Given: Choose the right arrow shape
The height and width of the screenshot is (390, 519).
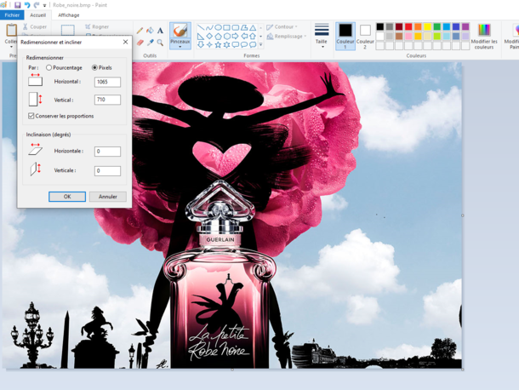Looking at the screenshot, I should click(x=236, y=36).
